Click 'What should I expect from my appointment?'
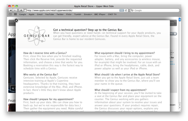Viewport: 188px width, 121px height. tap(120, 90)
